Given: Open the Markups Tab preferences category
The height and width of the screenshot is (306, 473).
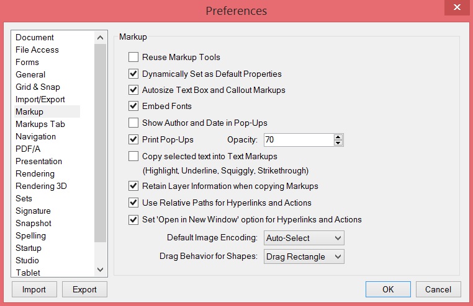Looking at the screenshot, I should 40,124.
